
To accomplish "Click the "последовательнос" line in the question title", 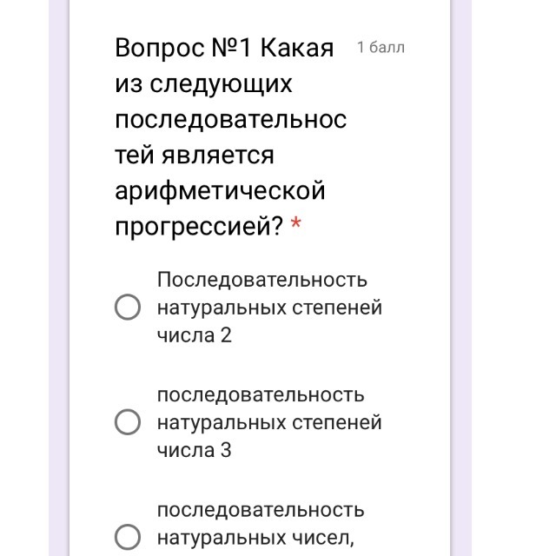I will pyautogui.click(x=230, y=119).
